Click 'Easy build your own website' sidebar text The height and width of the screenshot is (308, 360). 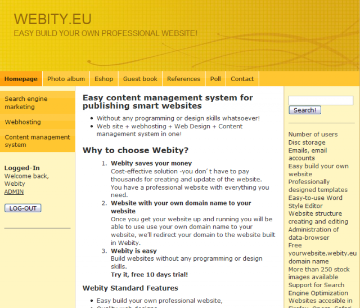pyautogui.click(x=318, y=170)
